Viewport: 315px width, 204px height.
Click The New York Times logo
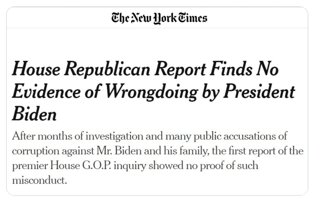click(x=159, y=17)
